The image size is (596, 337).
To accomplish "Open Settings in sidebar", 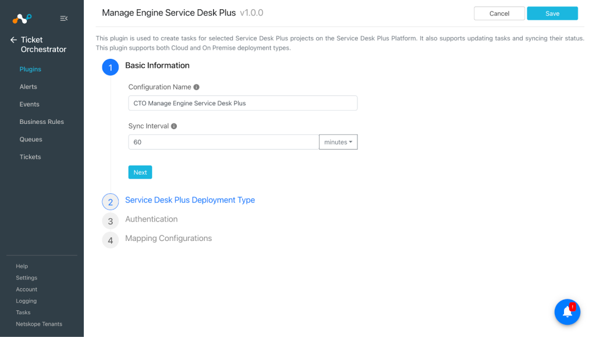I will [x=27, y=278].
